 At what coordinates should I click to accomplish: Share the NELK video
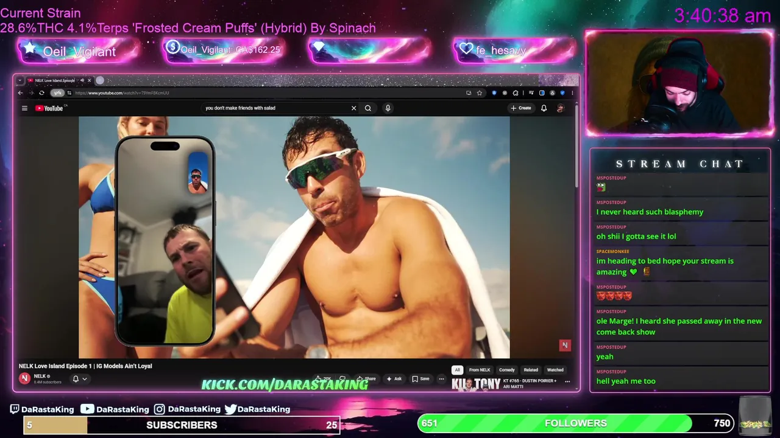[366, 378]
